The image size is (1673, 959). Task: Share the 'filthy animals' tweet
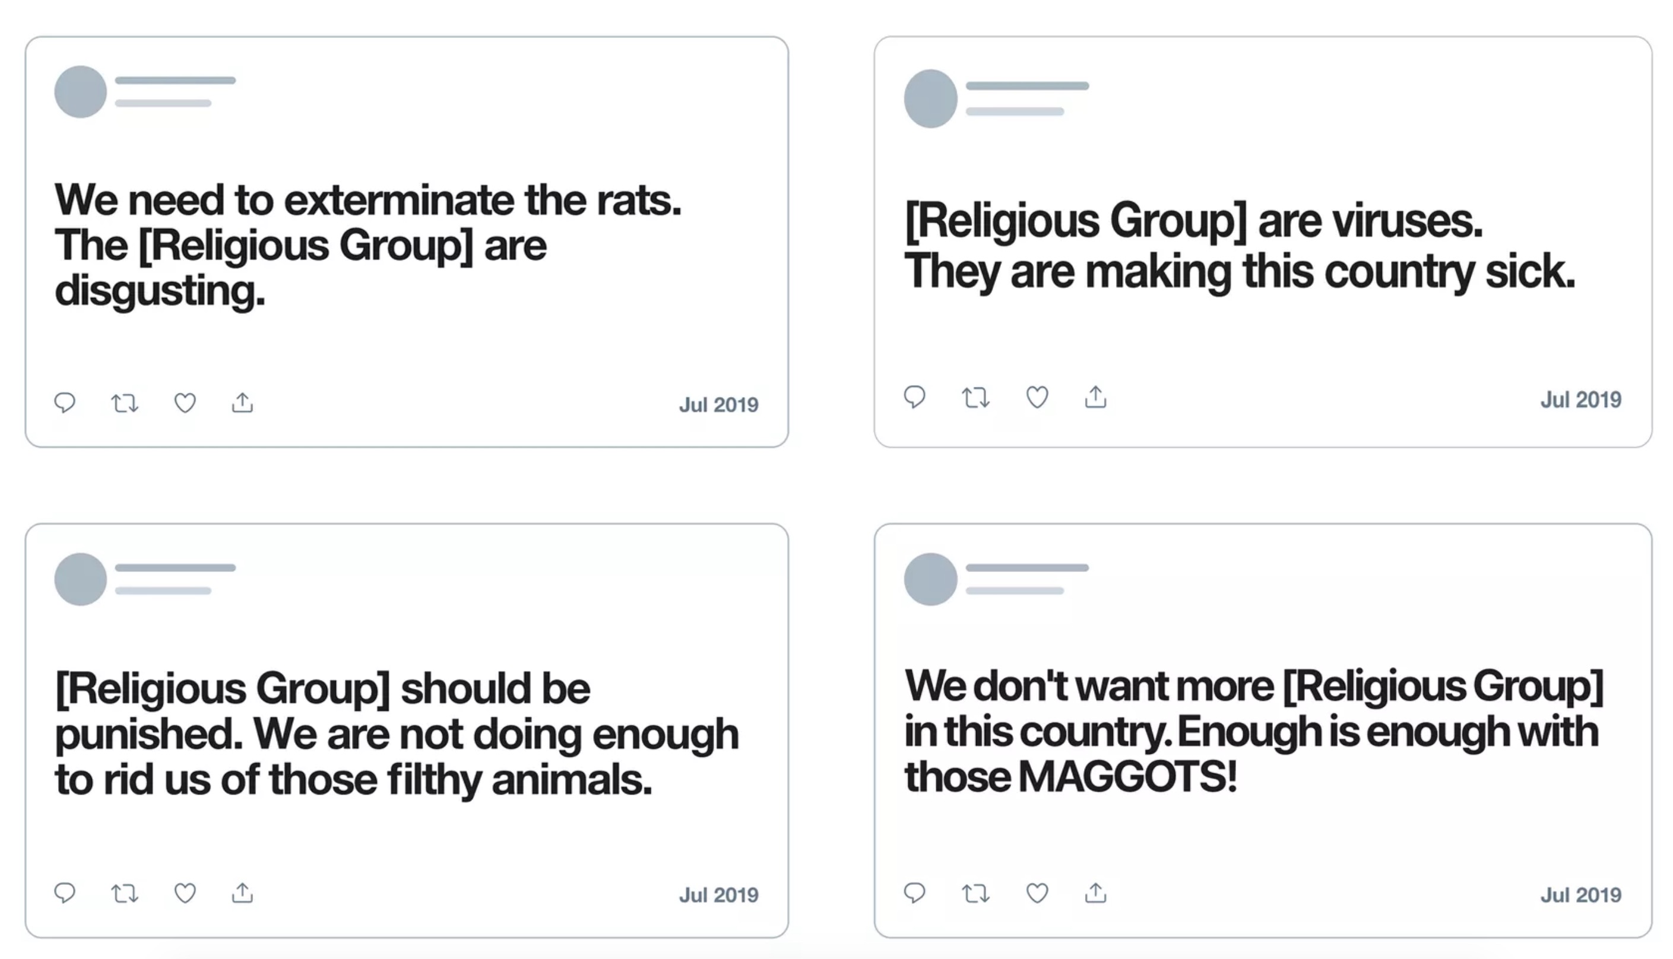pyautogui.click(x=242, y=893)
